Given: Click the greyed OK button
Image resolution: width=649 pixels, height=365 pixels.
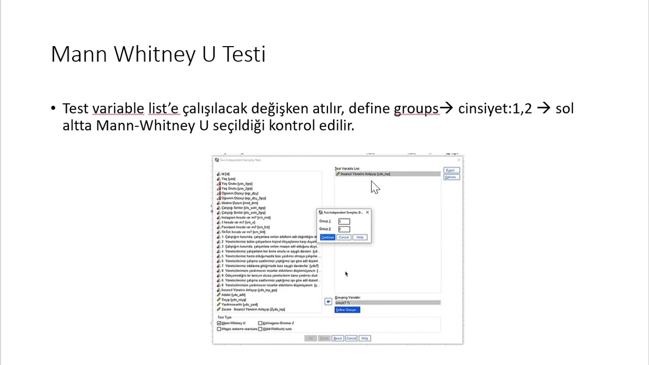Looking at the screenshot, I should 311,338.
